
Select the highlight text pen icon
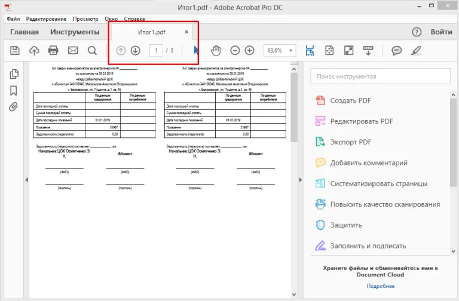(x=416, y=51)
